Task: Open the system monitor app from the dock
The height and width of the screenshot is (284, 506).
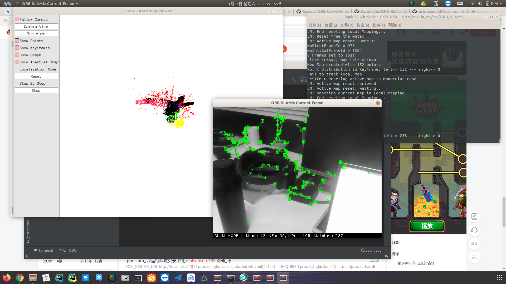Action: click(x=138, y=278)
